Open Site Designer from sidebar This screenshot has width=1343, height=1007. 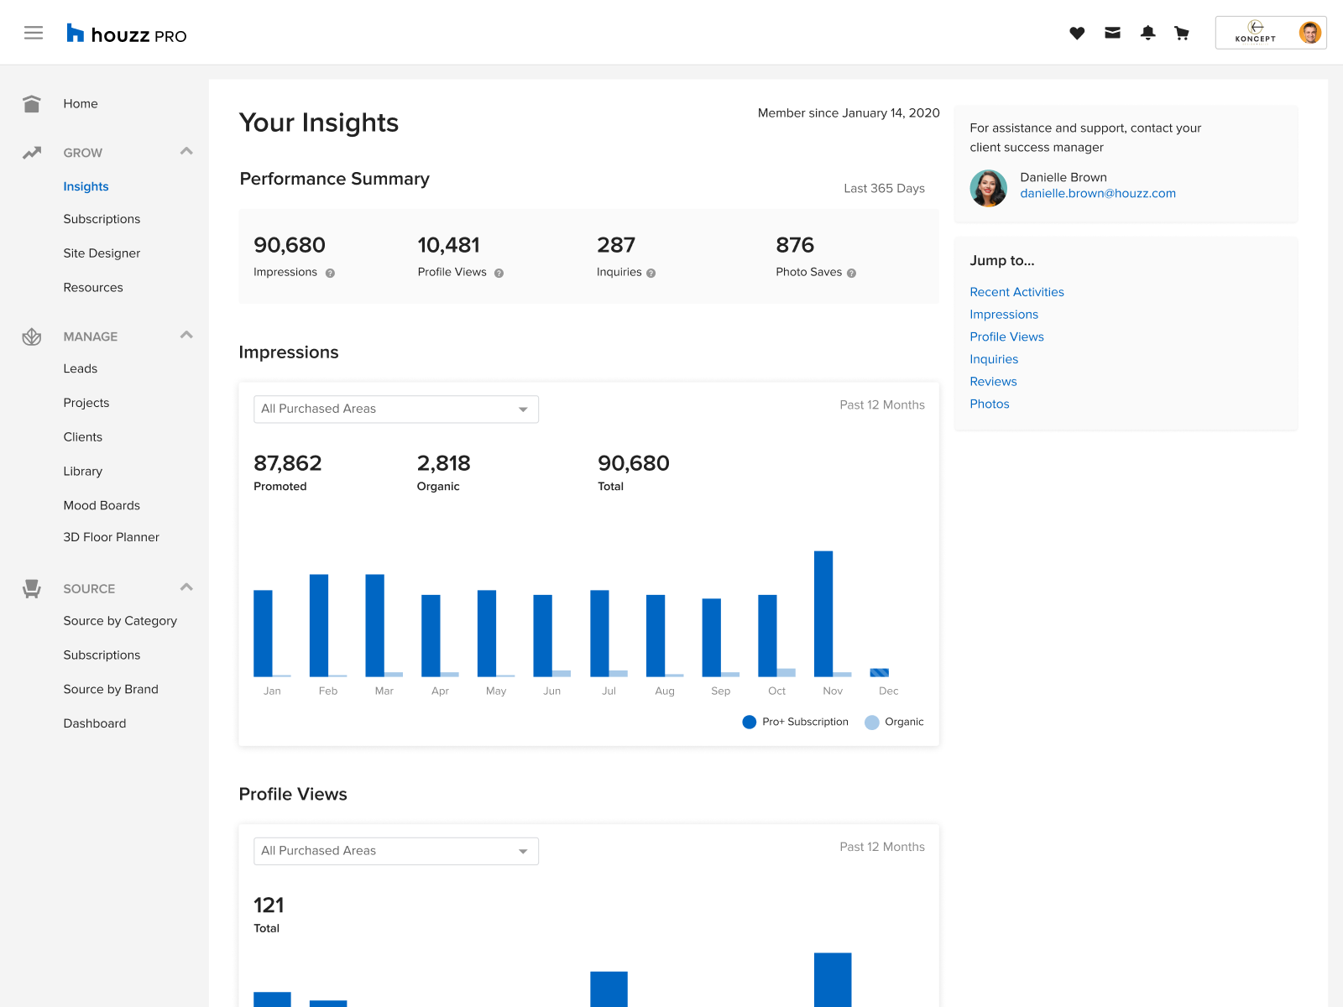coord(102,253)
